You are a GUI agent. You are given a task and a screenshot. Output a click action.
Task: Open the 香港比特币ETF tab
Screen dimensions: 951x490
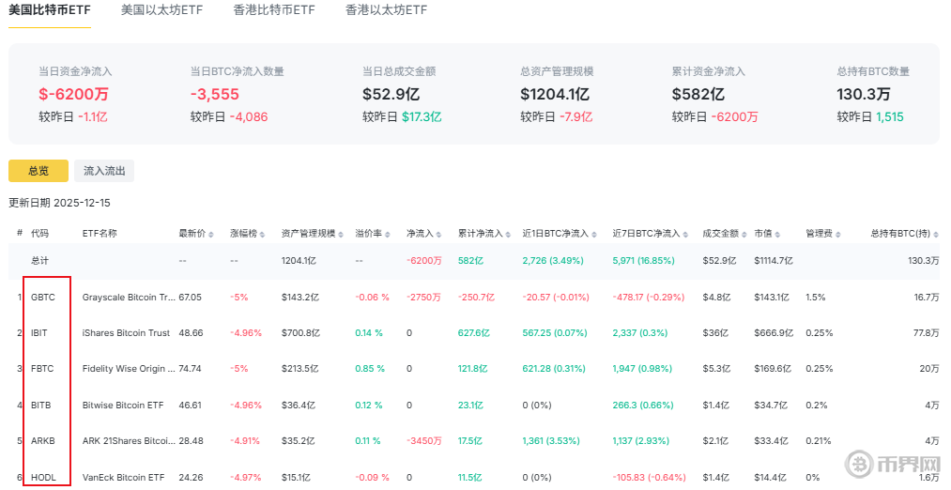click(x=274, y=10)
